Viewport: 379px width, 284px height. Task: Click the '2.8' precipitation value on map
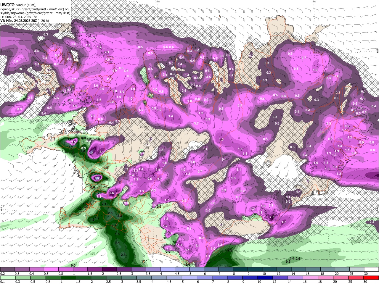120,216
